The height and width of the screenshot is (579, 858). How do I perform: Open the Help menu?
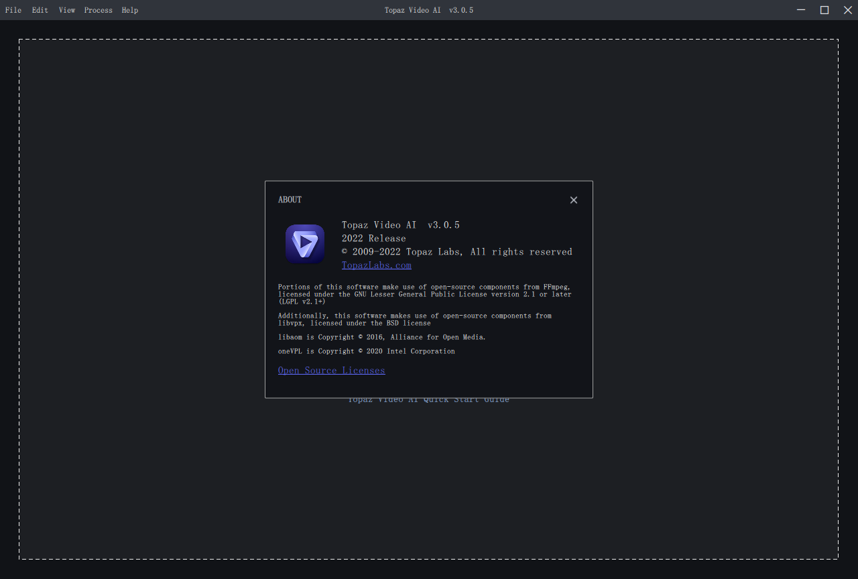[130, 10]
